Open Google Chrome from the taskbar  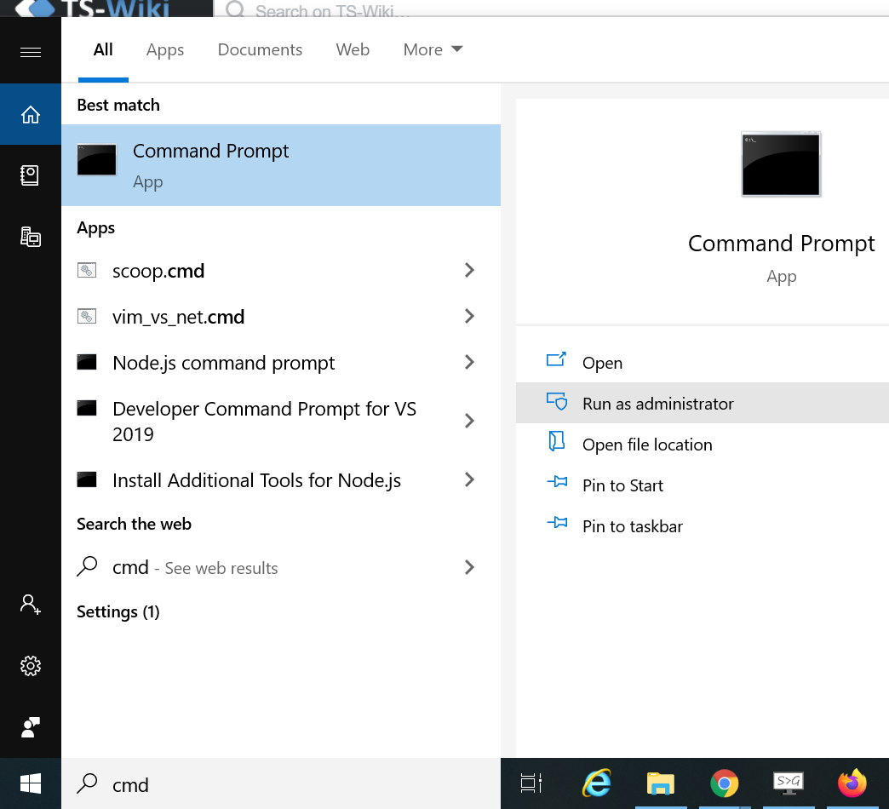click(x=724, y=783)
